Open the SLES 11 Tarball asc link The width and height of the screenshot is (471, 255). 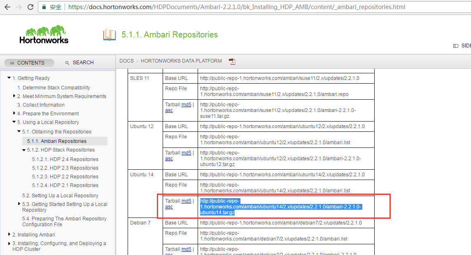tap(169, 110)
